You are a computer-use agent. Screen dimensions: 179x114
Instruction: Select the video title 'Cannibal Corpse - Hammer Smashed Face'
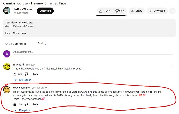[35, 3]
